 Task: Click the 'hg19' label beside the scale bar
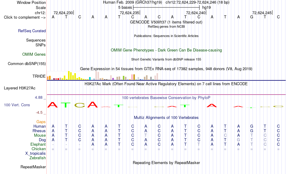pyautogui.click(x=207, y=8)
